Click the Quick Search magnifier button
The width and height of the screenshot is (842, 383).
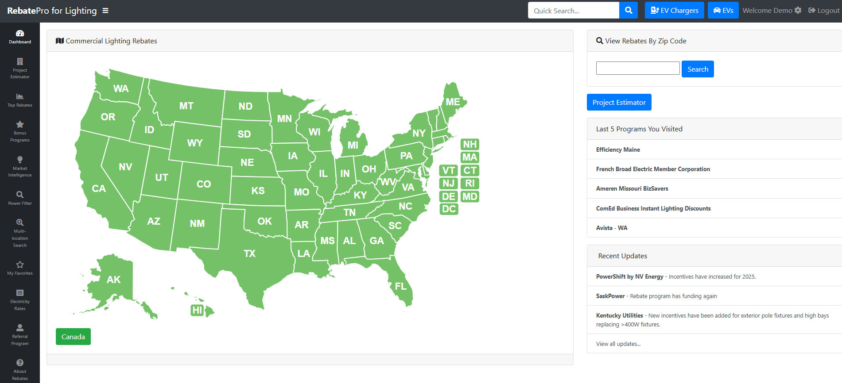click(x=628, y=10)
